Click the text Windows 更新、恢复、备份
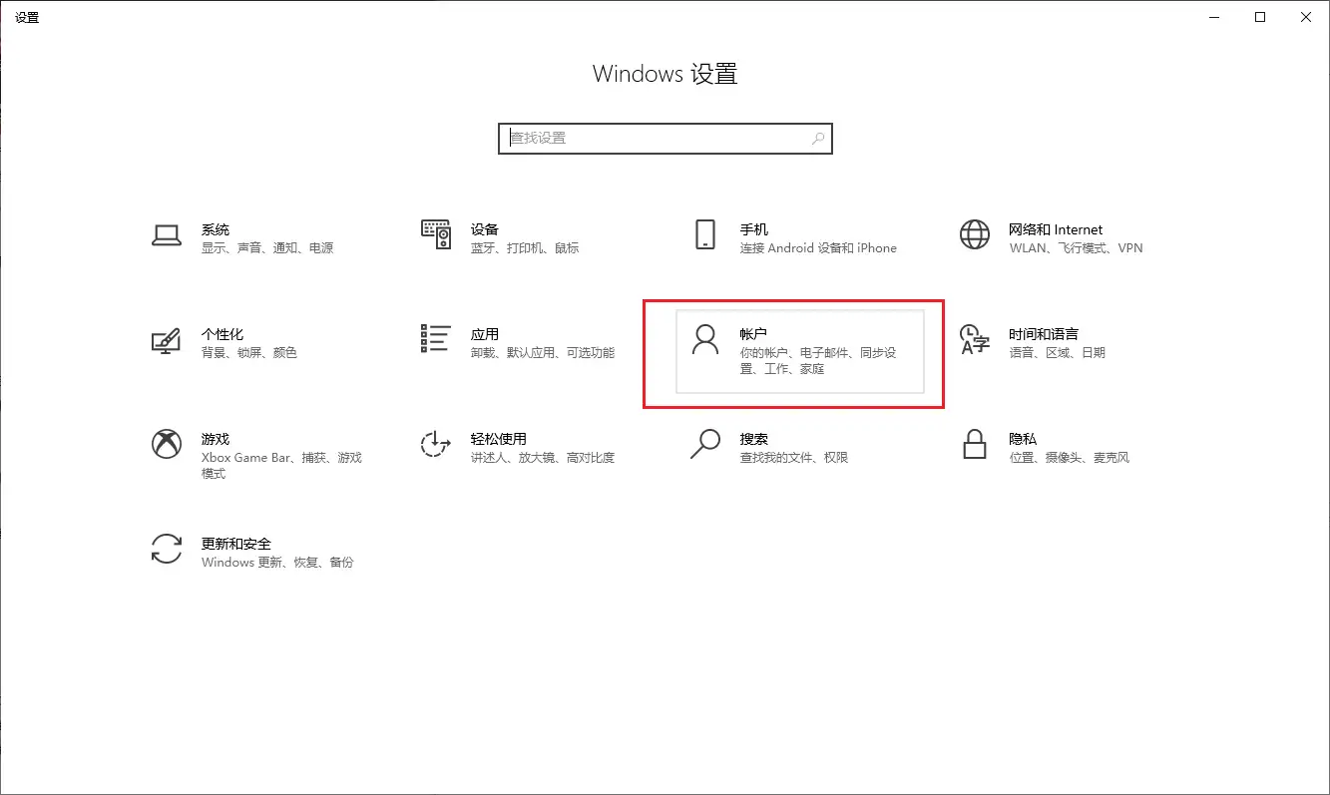This screenshot has width=1330, height=795. 277,563
